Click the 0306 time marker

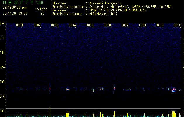tap(107, 25)
